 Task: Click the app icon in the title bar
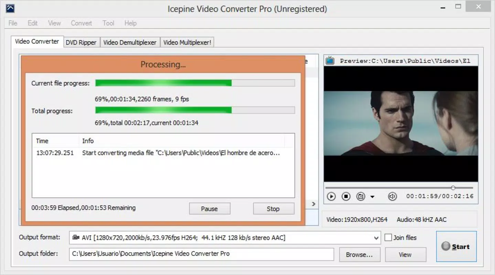tap(10, 8)
